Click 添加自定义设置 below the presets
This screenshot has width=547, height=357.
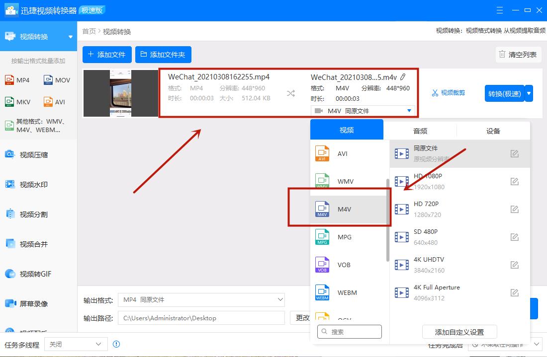click(458, 332)
